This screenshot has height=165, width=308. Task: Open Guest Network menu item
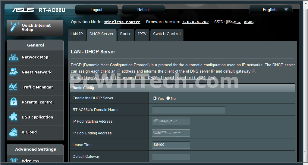[x=35, y=72]
